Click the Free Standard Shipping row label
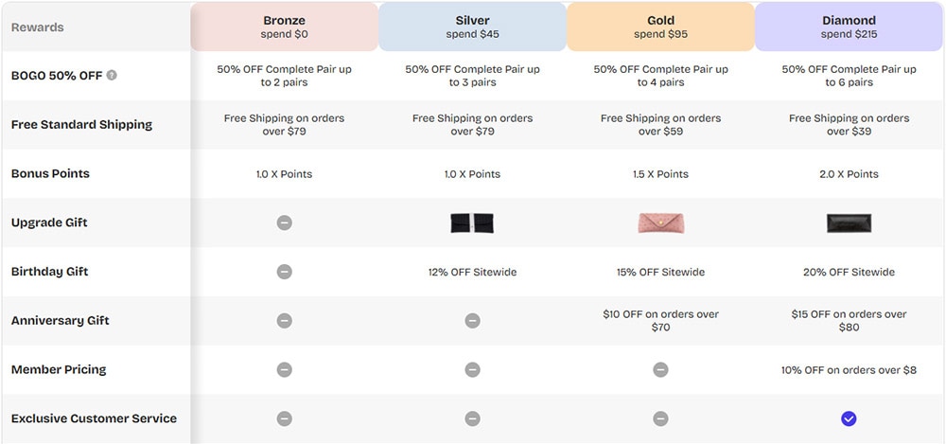The width and height of the screenshot is (946, 444). (81, 125)
